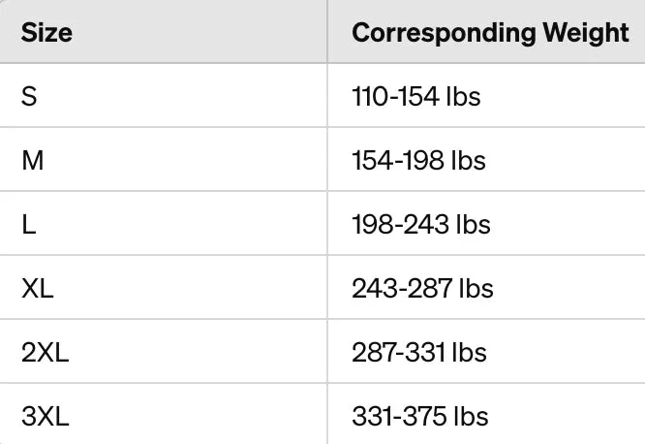Click the 243-287 lbs weight cell
The image size is (645, 444).
click(486, 287)
